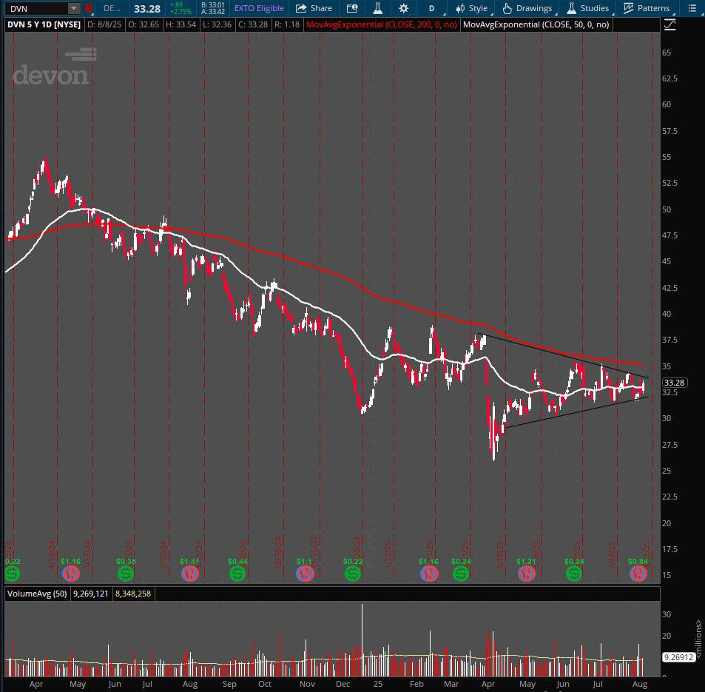Open the list menu icon at toolbar end
The height and width of the screenshot is (692, 705).
point(692,8)
